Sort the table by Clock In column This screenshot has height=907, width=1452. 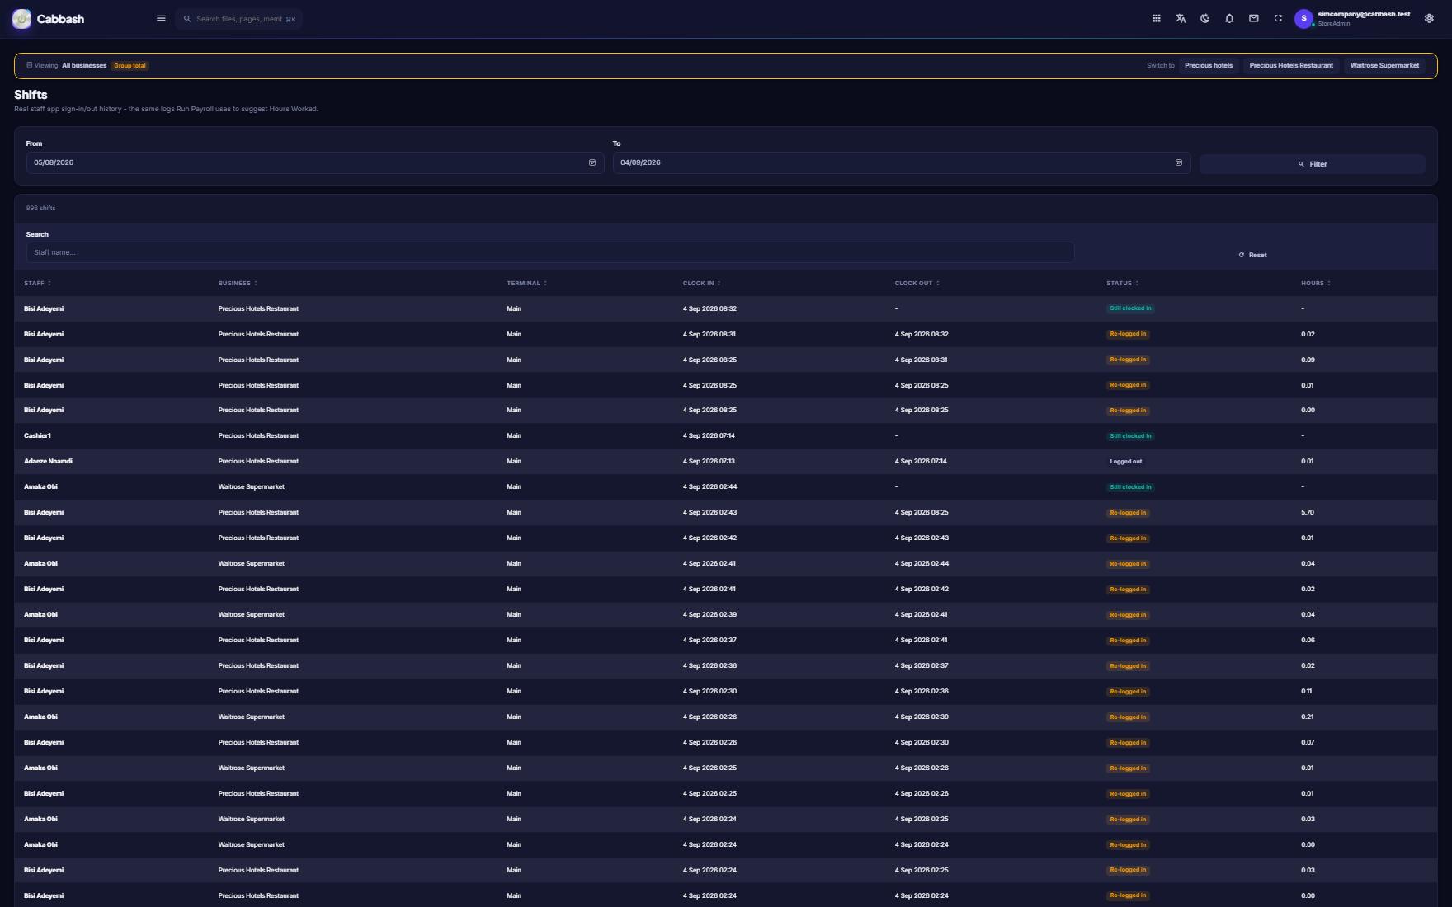click(701, 283)
